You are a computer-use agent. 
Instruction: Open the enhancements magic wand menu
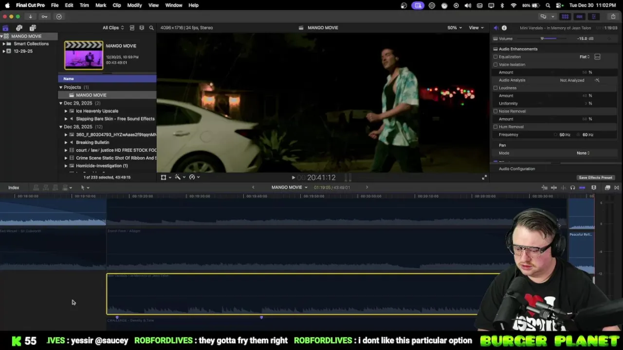coord(180,177)
